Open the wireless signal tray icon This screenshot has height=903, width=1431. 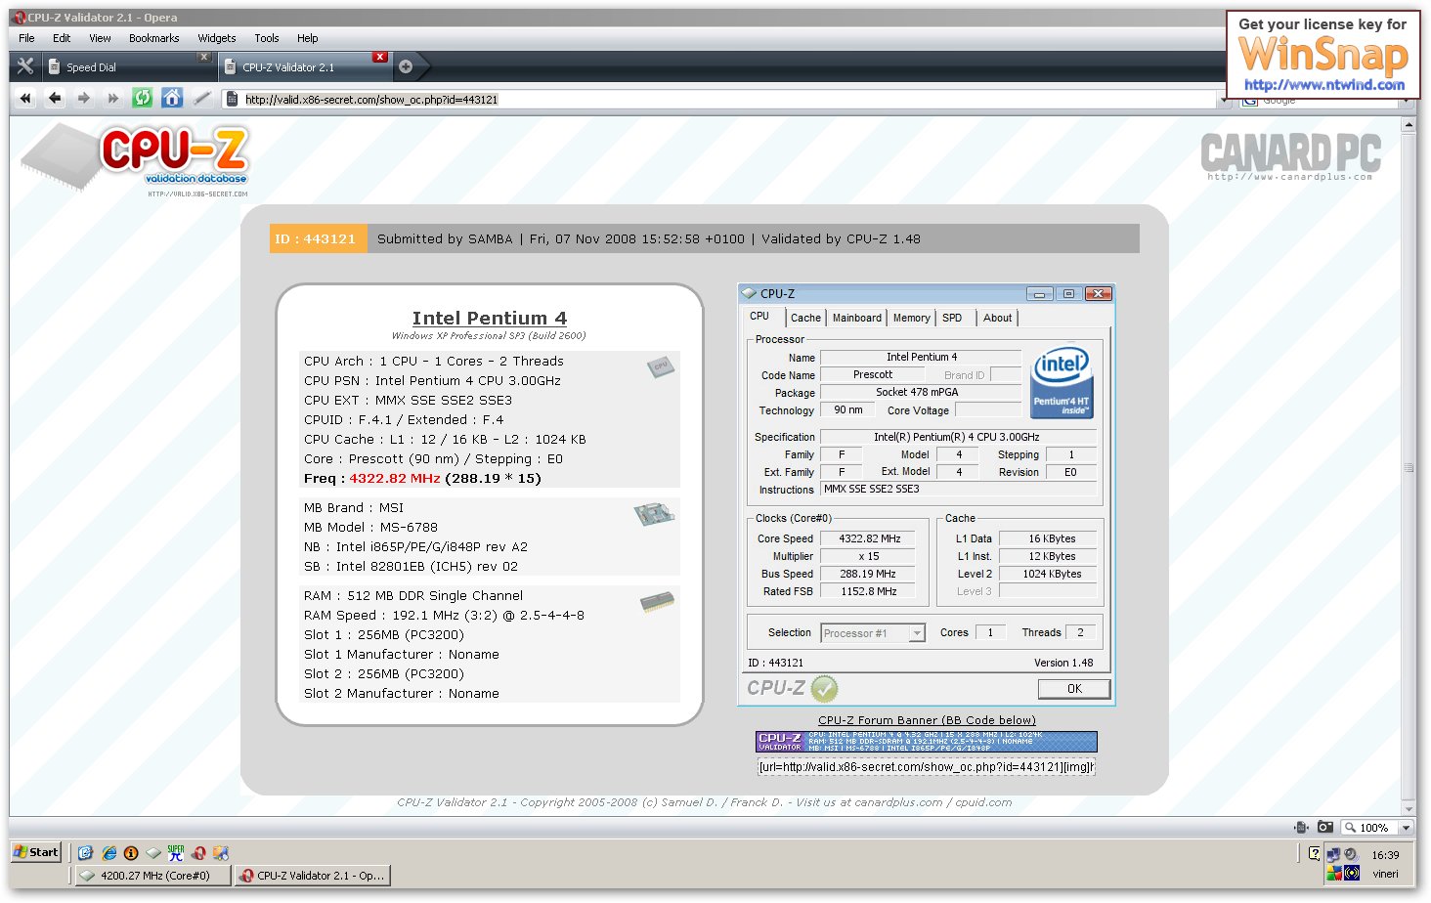click(x=1352, y=873)
